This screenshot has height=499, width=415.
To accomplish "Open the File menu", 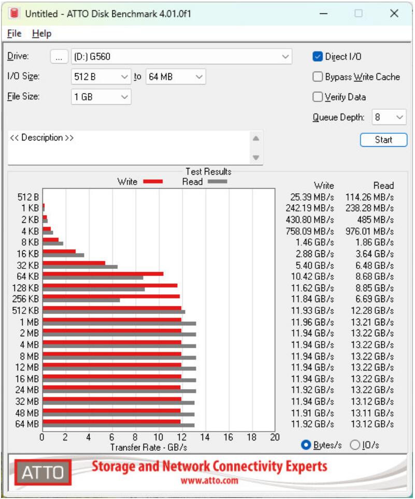I will click(15, 32).
